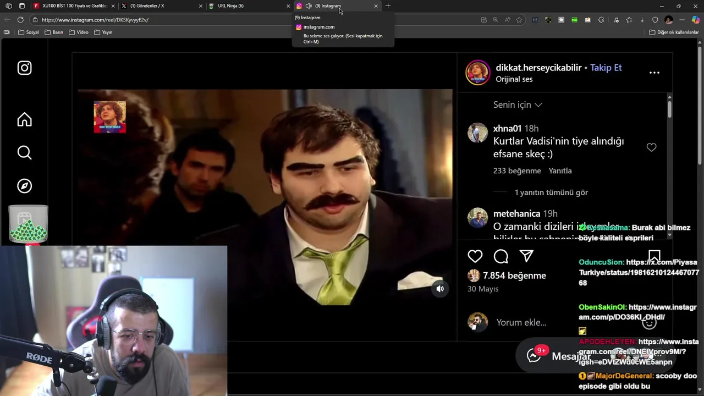Open Yayın bookmarks folder

point(103,32)
